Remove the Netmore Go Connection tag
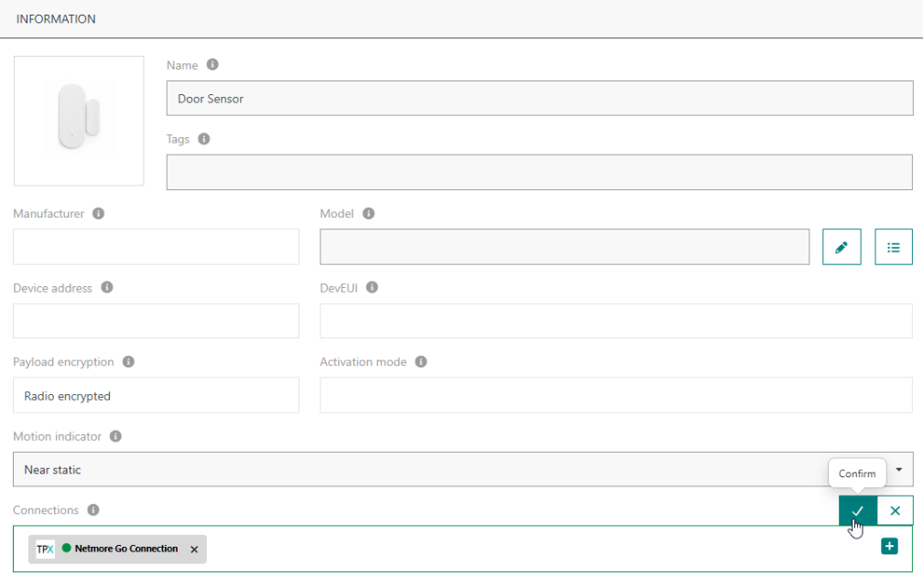The width and height of the screenshot is (923, 587). (194, 550)
